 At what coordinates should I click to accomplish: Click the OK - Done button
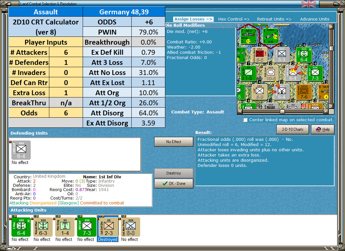(x=174, y=184)
